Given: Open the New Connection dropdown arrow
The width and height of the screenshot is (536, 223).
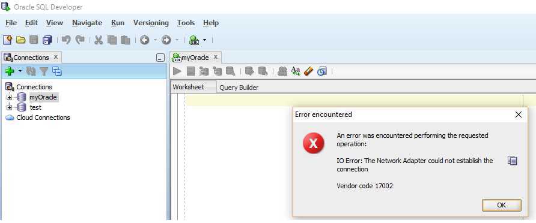Looking at the screenshot, I should [20, 71].
